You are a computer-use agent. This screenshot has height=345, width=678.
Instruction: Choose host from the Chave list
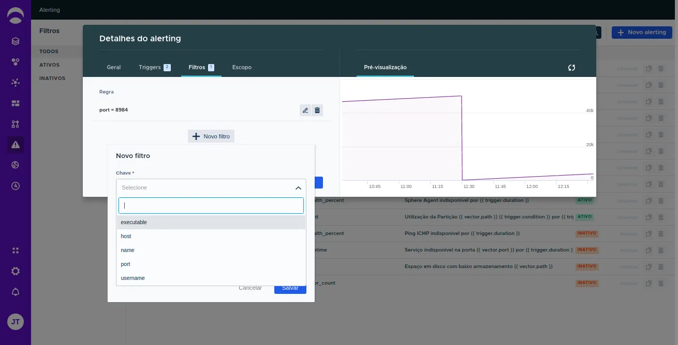pos(211,236)
